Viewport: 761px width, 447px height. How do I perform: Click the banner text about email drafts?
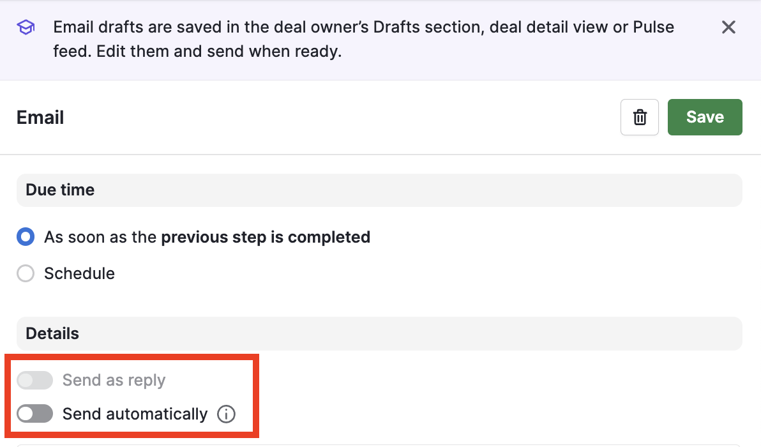point(363,27)
